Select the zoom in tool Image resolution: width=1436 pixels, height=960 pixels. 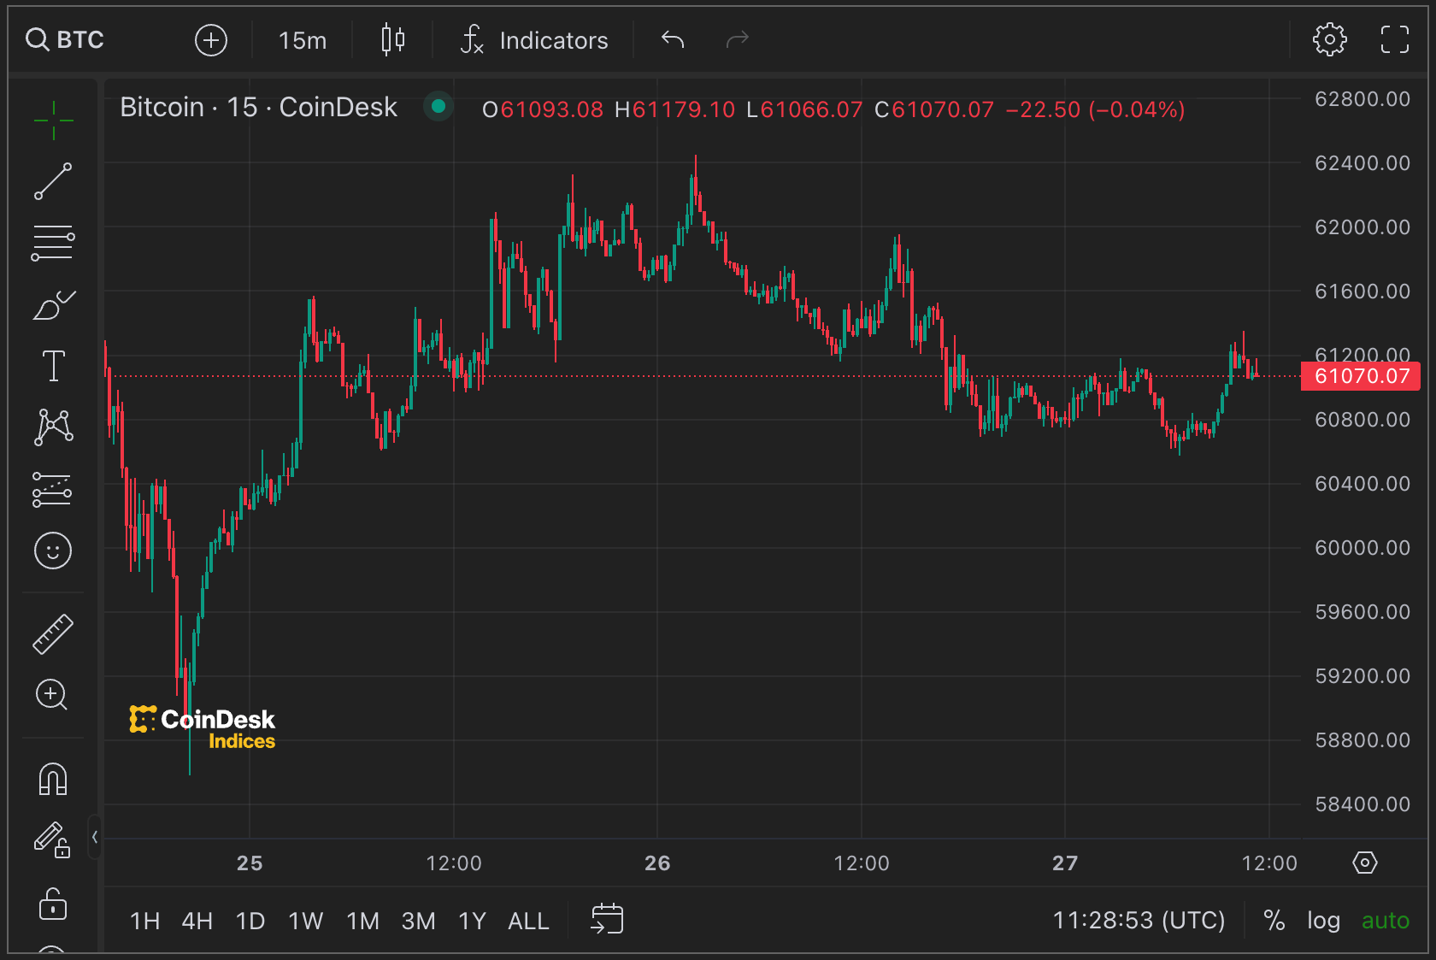pyautogui.click(x=51, y=695)
